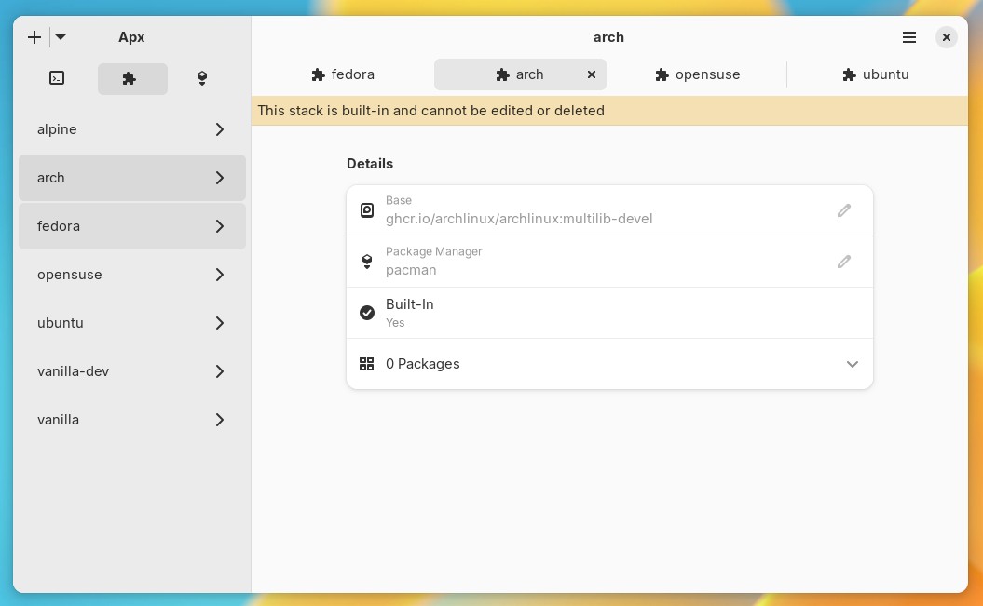Click the chevron on the arch row
The height and width of the screenshot is (606, 983).
pyautogui.click(x=219, y=178)
